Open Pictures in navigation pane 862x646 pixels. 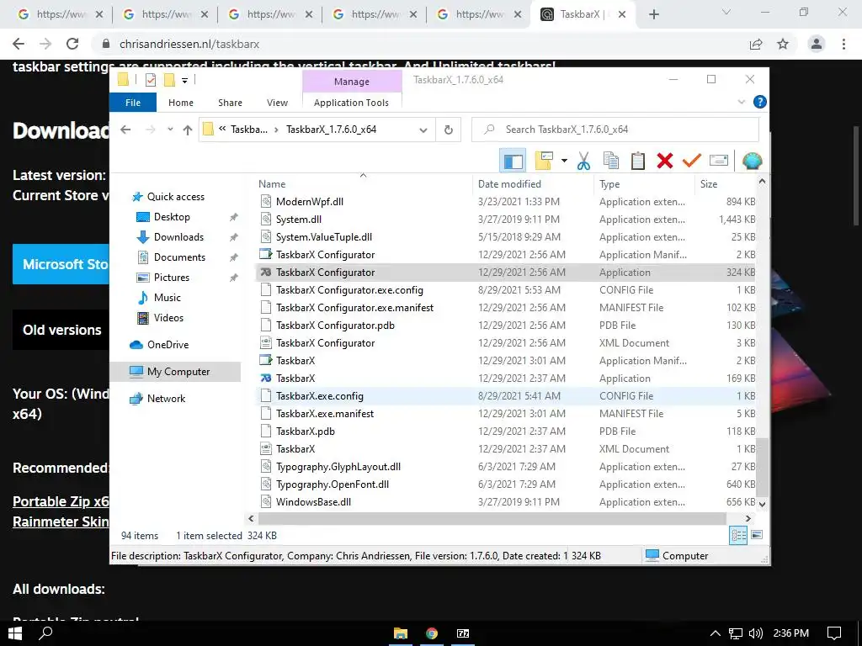click(172, 278)
